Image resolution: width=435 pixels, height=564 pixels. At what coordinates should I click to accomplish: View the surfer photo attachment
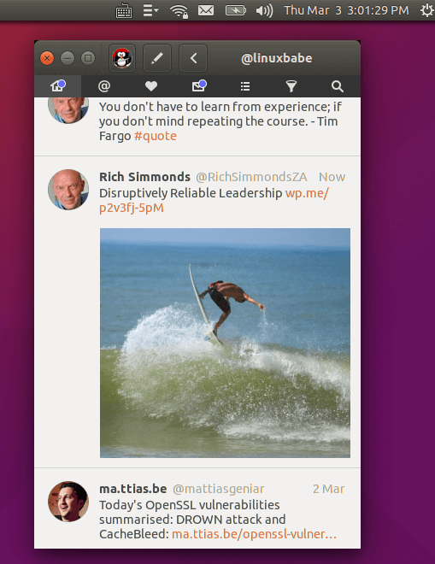tap(225, 343)
